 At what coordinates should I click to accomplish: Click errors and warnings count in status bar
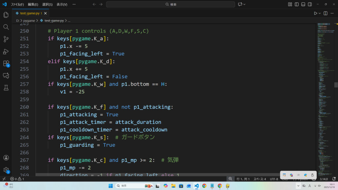[17, 179]
